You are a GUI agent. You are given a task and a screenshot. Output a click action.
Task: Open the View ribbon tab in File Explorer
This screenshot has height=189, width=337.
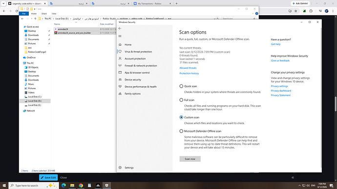[x=54, y=14]
